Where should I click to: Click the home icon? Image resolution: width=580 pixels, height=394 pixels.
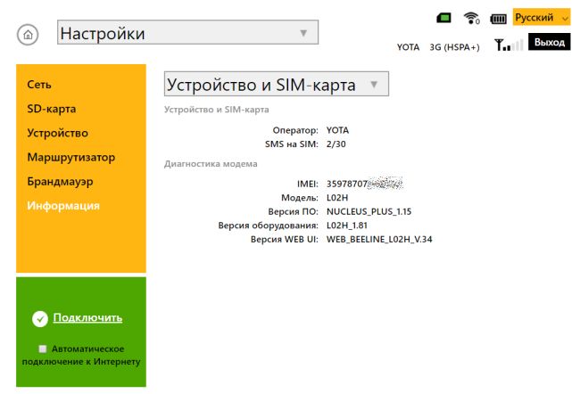(x=29, y=35)
